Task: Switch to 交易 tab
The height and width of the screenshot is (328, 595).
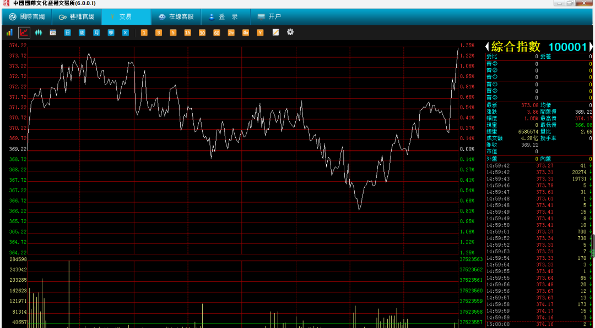Action: click(x=126, y=16)
